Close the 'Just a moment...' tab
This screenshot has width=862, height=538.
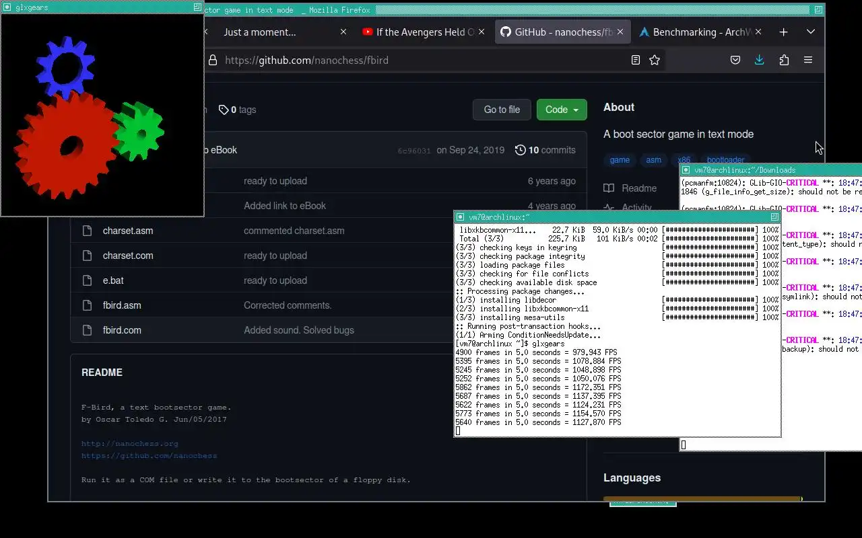pos(343,32)
